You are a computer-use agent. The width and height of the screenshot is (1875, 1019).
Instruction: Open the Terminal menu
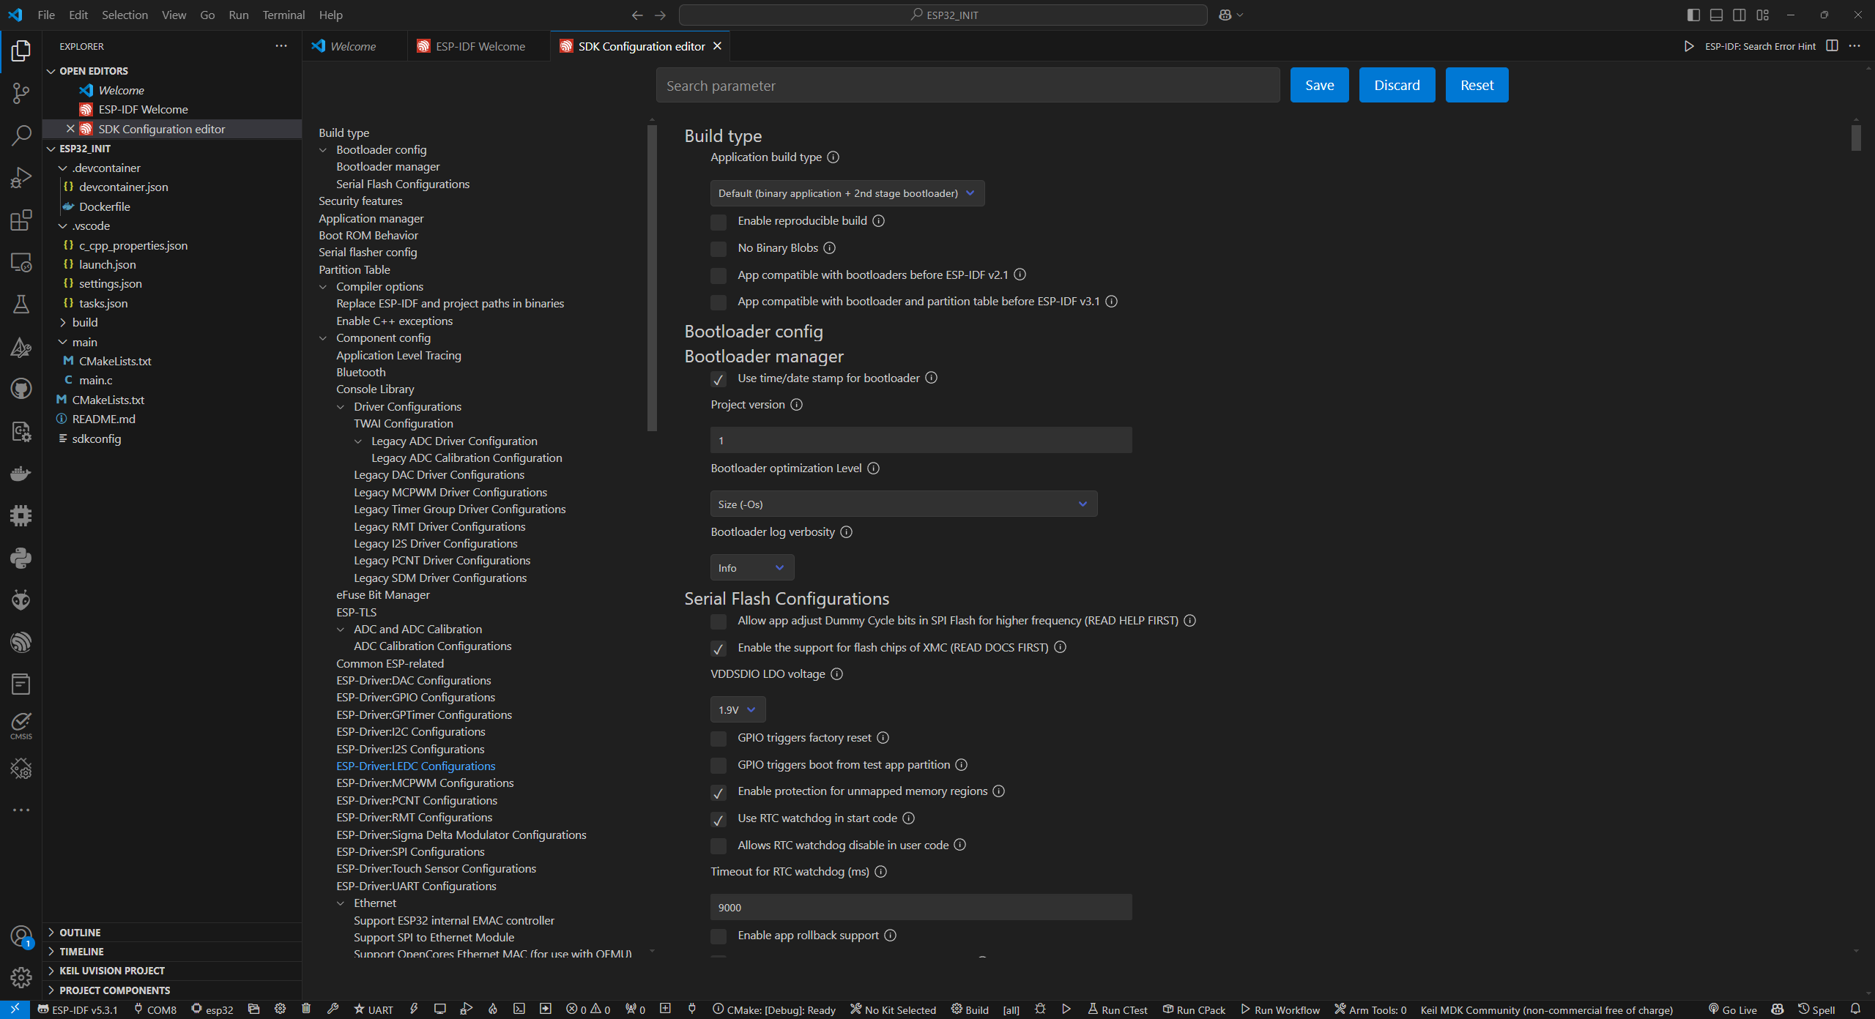click(283, 15)
